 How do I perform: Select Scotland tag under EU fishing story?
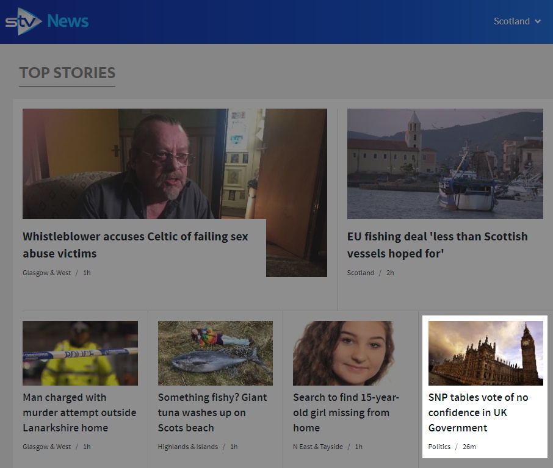click(x=361, y=273)
